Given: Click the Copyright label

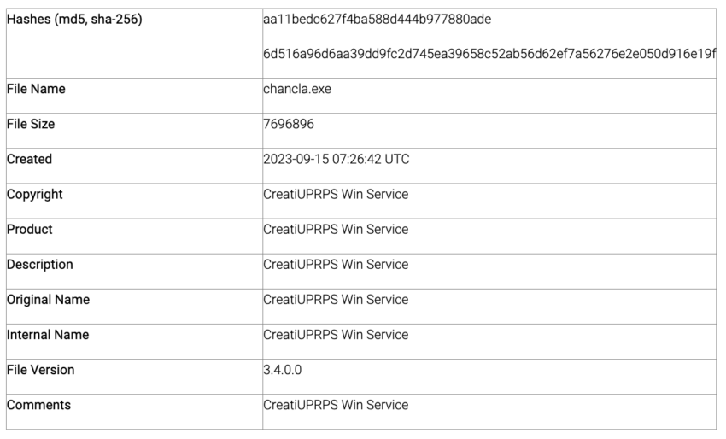Looking at the screenshot, I should tap(35, 195).
